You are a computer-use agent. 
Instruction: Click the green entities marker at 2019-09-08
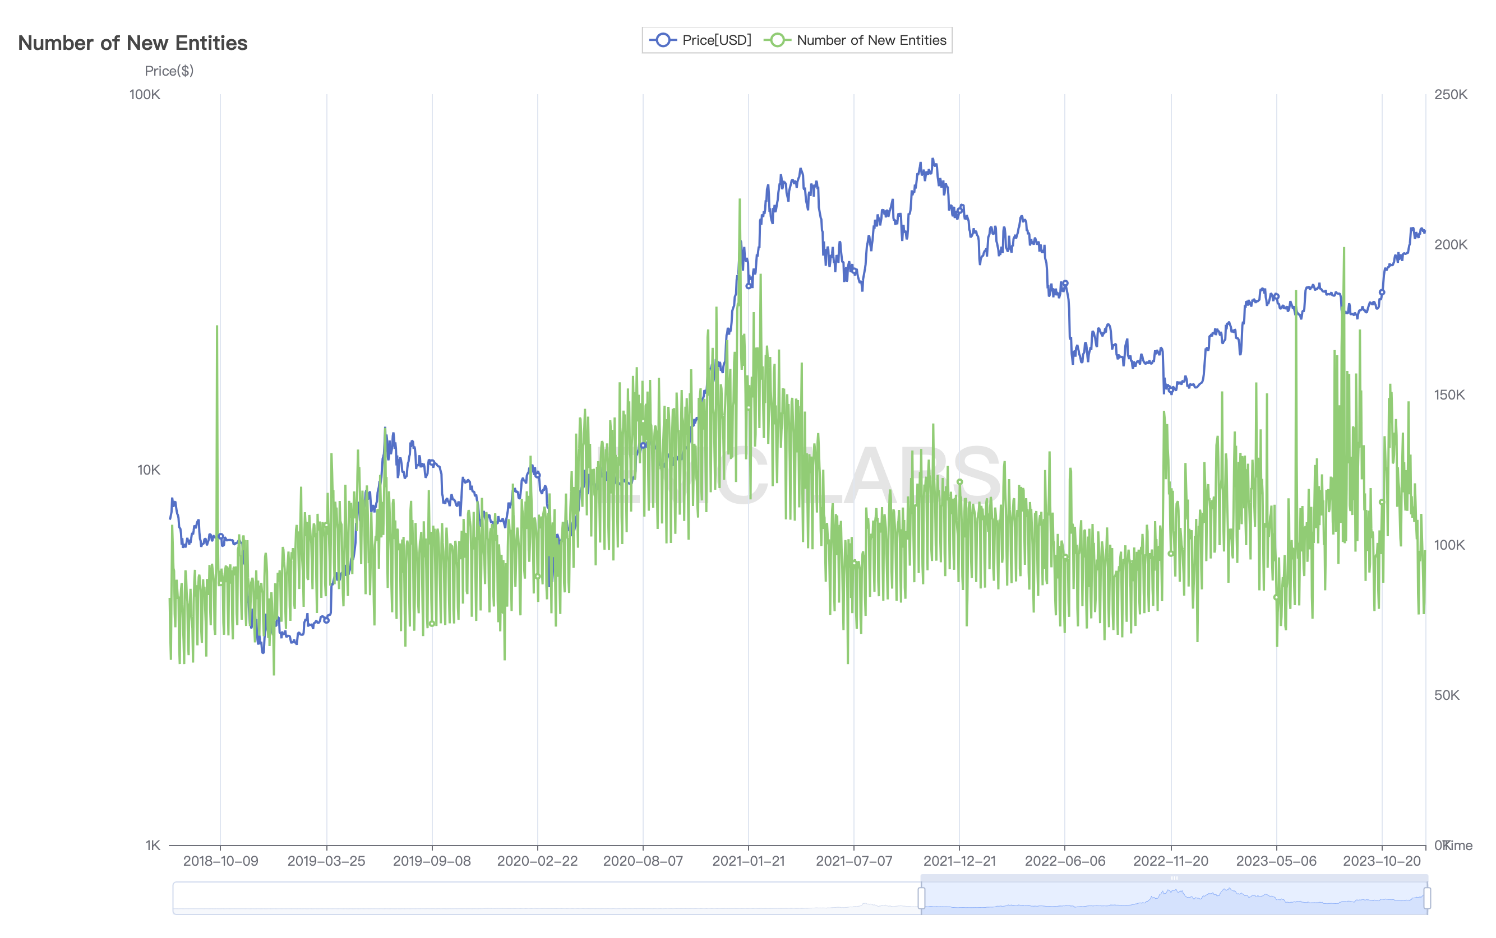click(432, 624)
